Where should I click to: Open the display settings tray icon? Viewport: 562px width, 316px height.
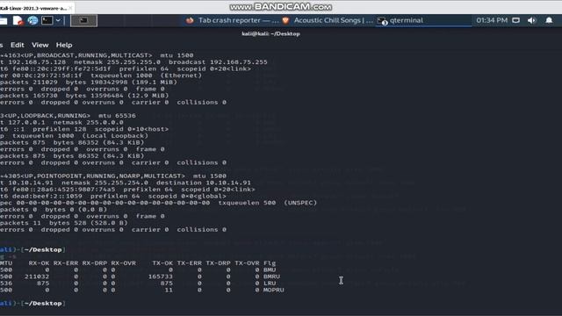[515, 20]
